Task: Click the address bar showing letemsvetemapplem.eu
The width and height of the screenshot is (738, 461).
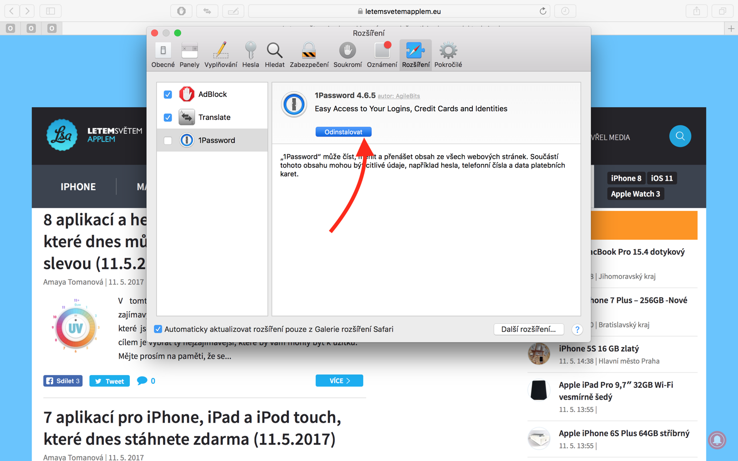Action: pyautogui.click(x=400, y=11)
